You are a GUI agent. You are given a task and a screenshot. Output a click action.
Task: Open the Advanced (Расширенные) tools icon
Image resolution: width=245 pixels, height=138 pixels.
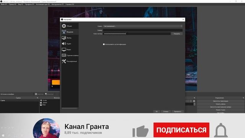tap(64, 61)
